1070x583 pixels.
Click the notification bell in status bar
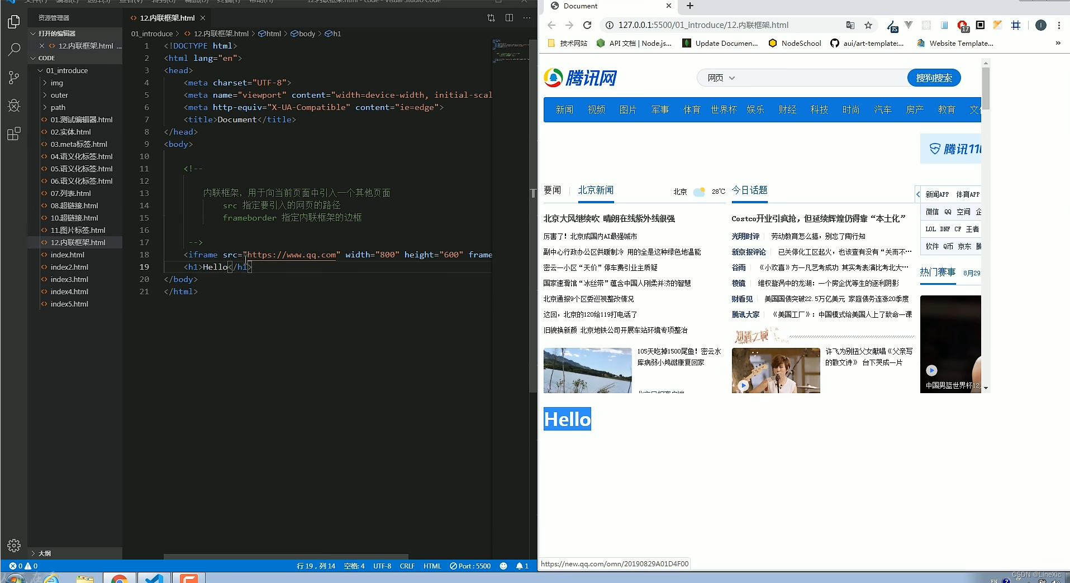(522, 566)
